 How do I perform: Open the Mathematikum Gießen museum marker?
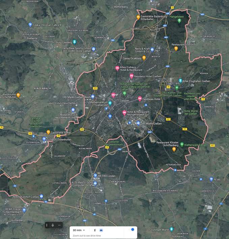110,103
